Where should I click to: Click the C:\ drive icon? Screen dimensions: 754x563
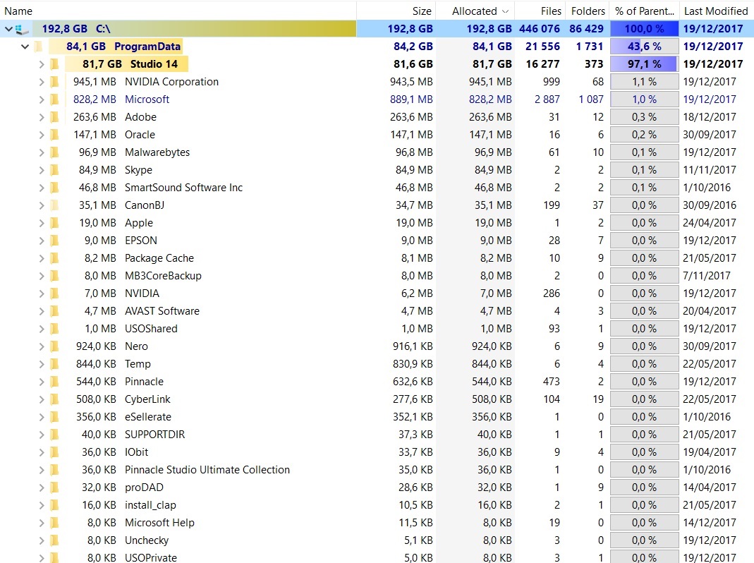pos(22,29)
